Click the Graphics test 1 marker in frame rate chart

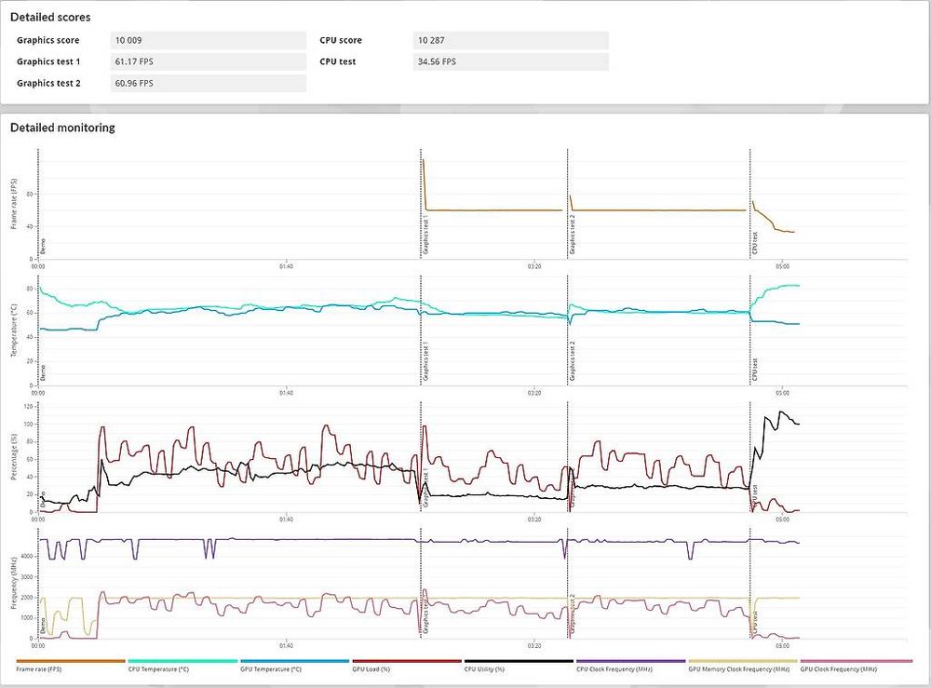[426, 236]
